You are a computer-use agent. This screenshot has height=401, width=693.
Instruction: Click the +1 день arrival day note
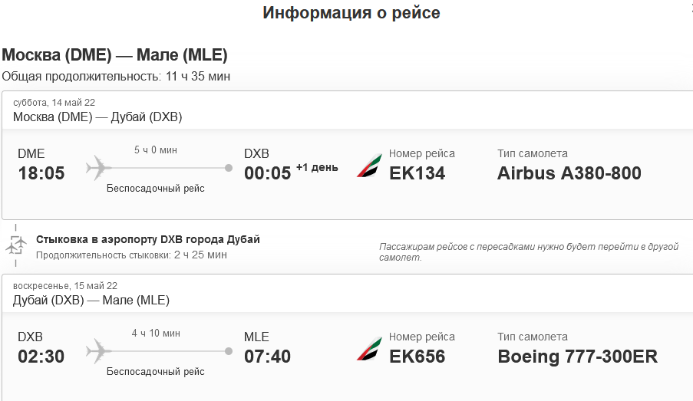(317, 168)
